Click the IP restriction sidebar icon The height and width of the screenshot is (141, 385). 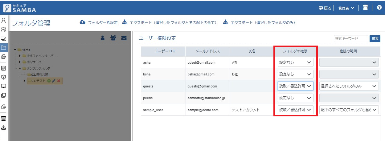4,68
